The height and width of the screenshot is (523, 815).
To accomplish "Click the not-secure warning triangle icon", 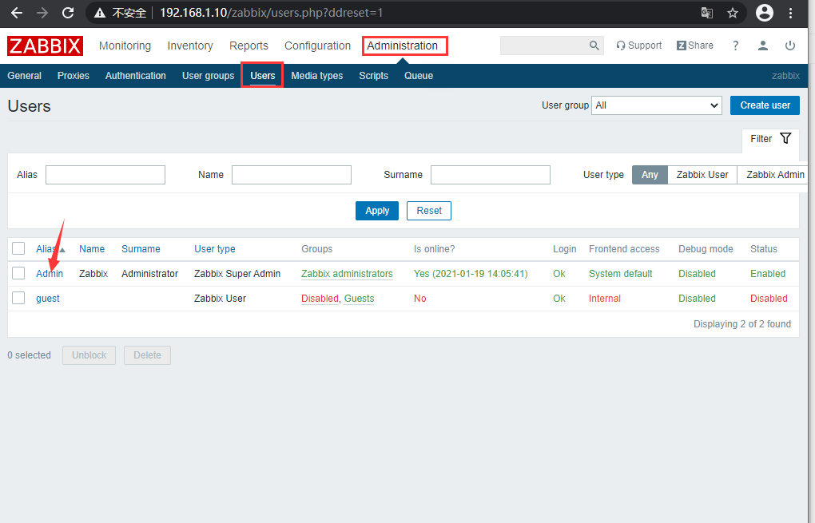I will click(100, 13).
